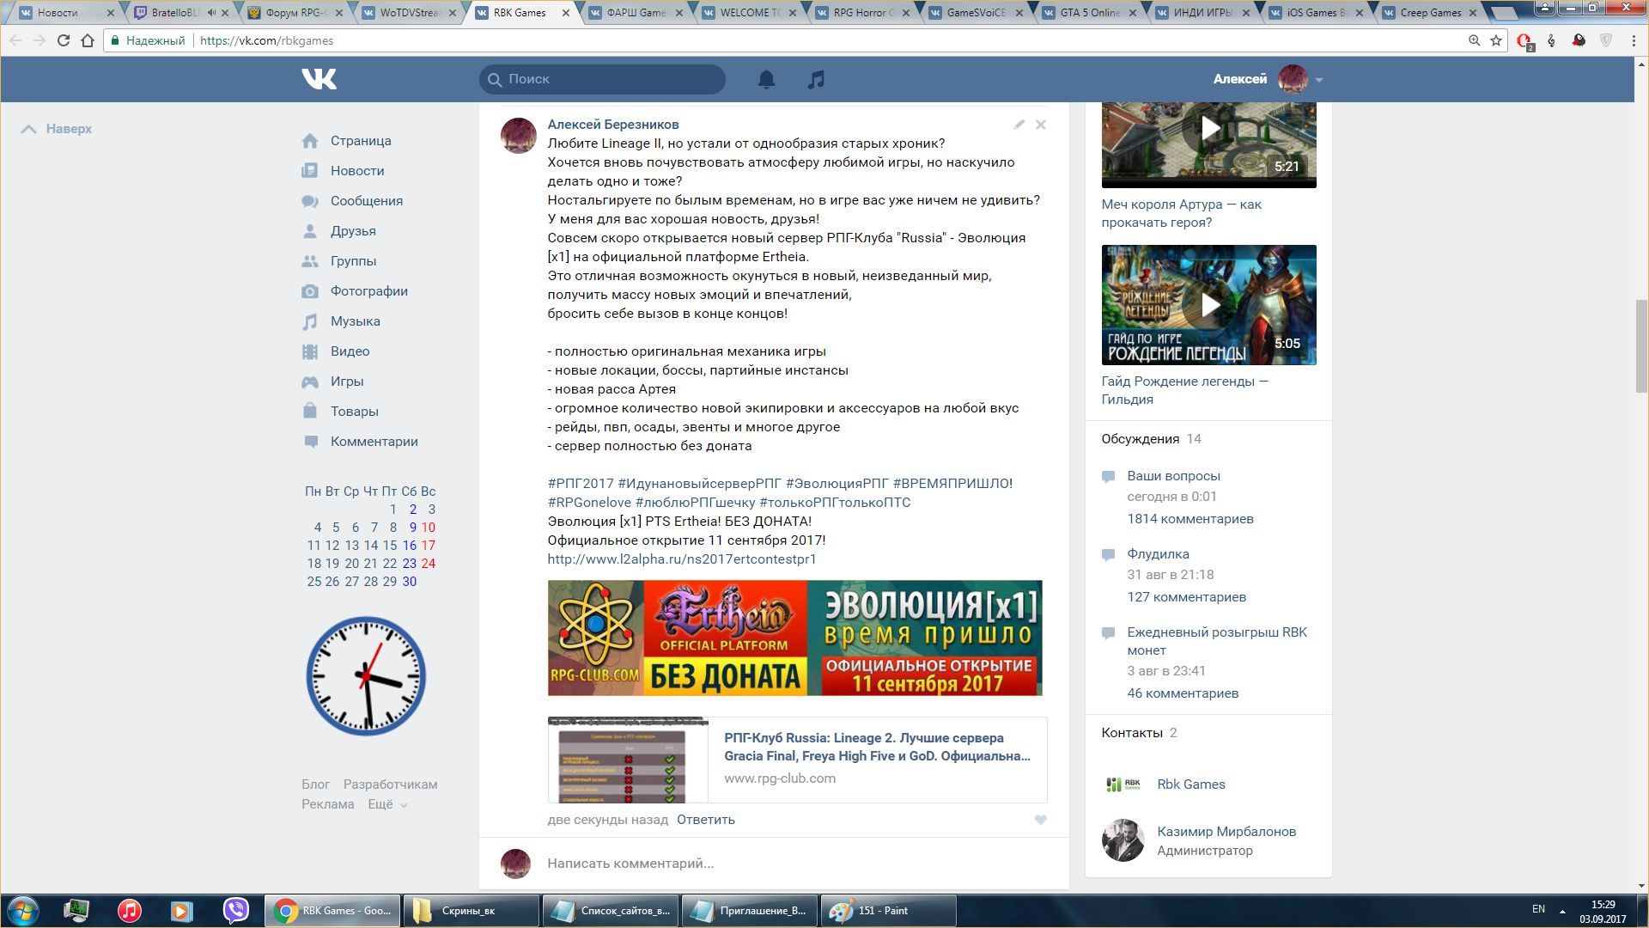Image resolution: width=1649 pixels, height=928 pixels.
Task: Play the Меч короля Артура video
Action: tap(1209, 130)
